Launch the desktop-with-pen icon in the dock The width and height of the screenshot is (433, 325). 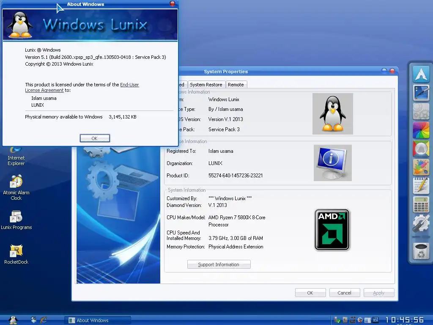421,93
